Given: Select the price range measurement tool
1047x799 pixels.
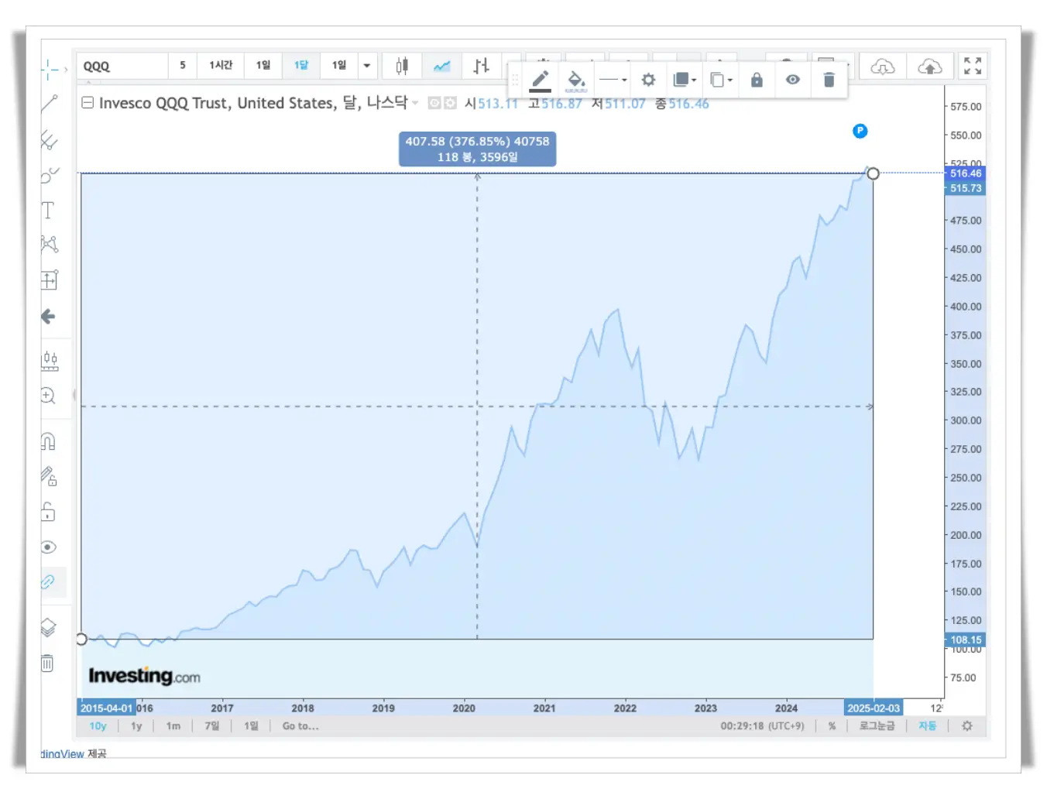Looking at the screenshot, I should click(49, 279).
